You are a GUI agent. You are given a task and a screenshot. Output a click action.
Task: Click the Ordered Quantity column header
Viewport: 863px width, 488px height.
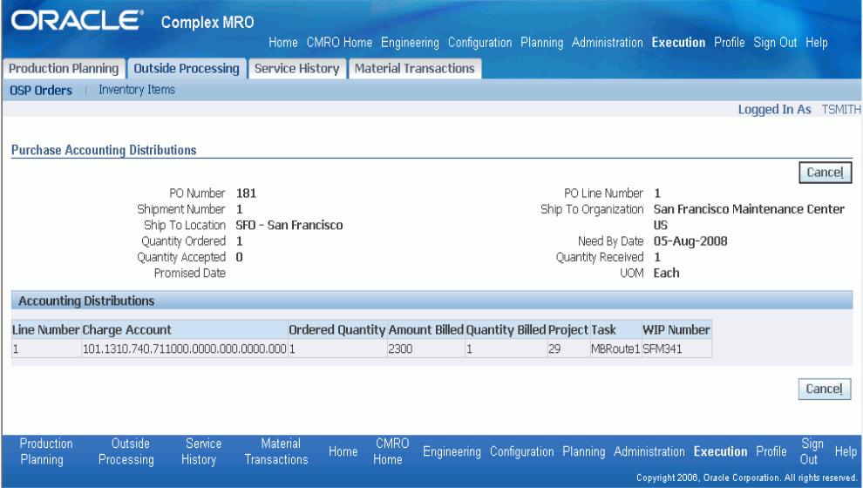337,330
